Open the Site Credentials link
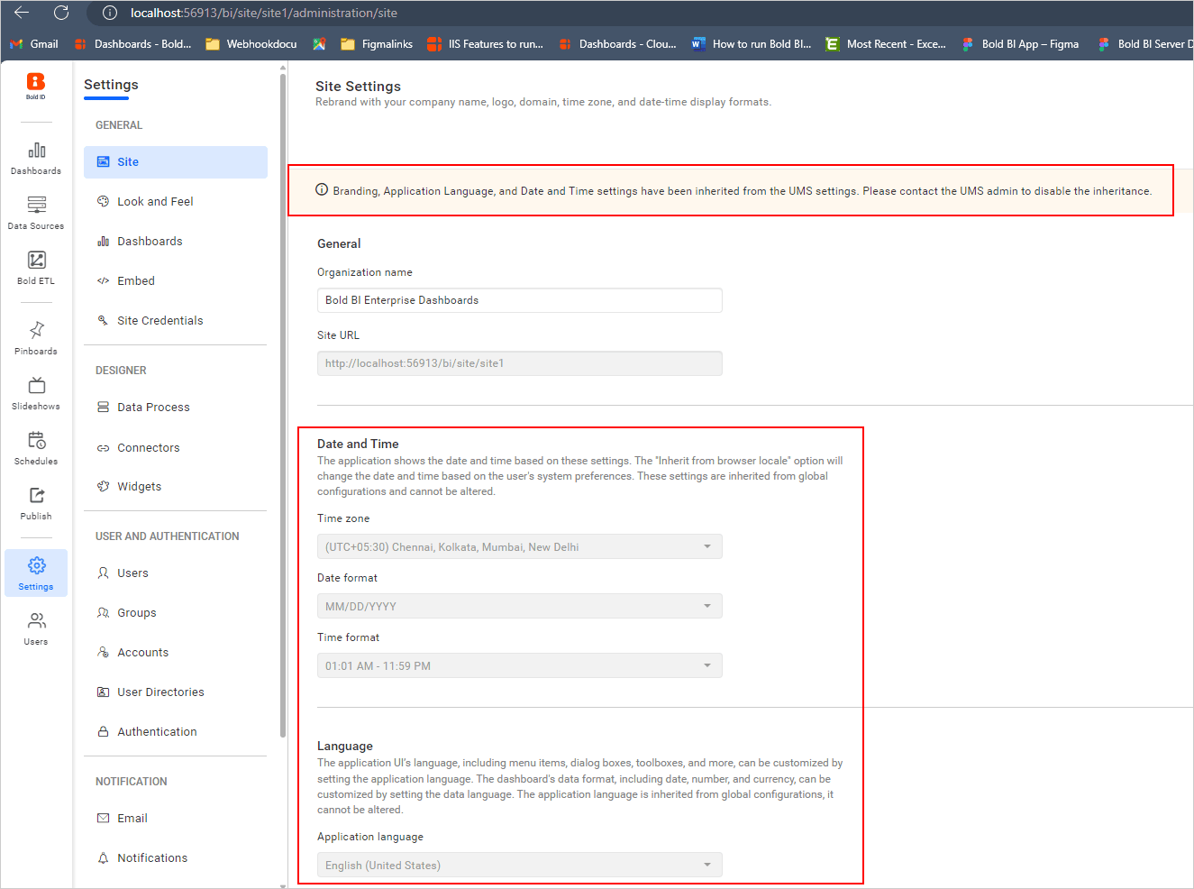 (x=160, y=320)
